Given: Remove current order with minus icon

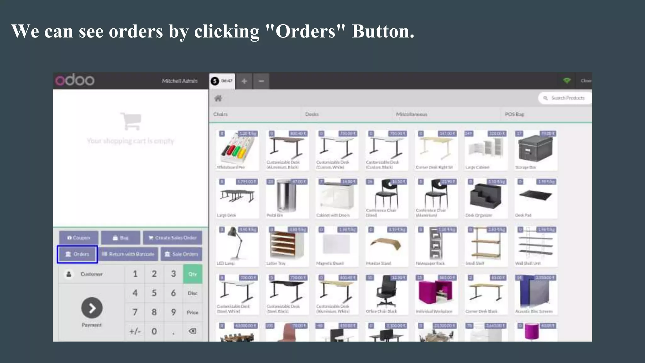Looking at the screenshot, I should point(261,81).
